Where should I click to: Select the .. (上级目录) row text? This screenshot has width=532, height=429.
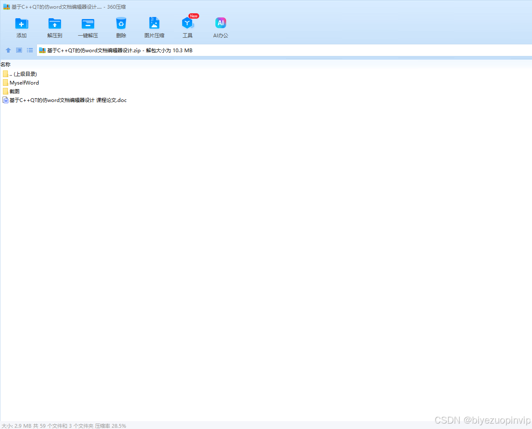click(x=23, y=74)
